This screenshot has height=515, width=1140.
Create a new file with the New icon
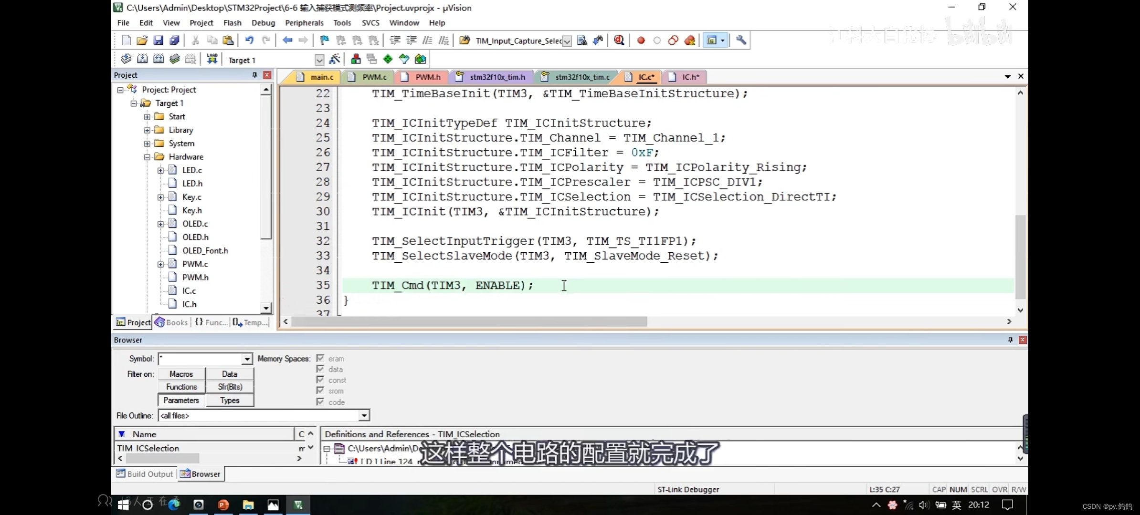[126, 41]
